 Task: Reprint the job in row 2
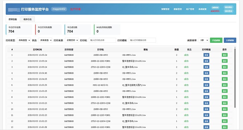[x=225, y=61]
